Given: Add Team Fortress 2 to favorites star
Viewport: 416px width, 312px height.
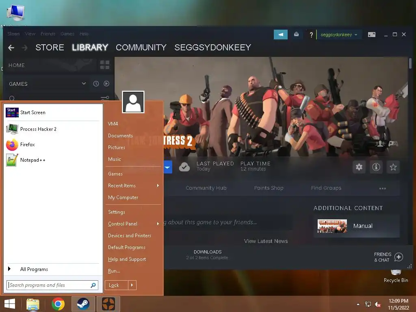Looking at the screenshot, I should [x=393, y=167].
